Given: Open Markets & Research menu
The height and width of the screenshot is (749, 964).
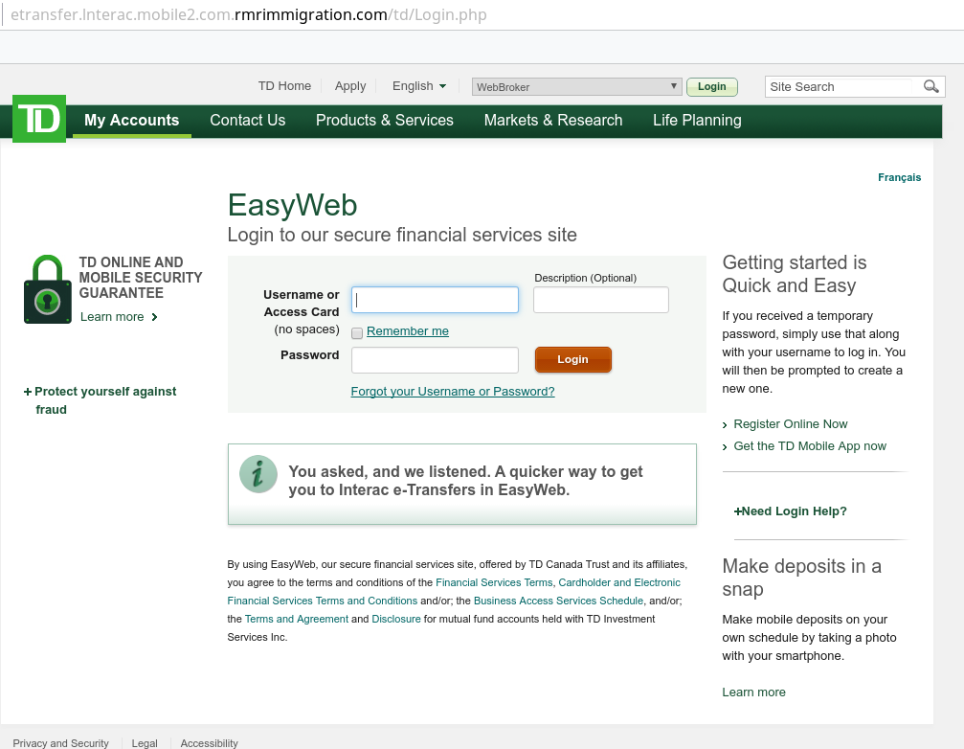Looking at the screenshot, I should tap(553, 121).
